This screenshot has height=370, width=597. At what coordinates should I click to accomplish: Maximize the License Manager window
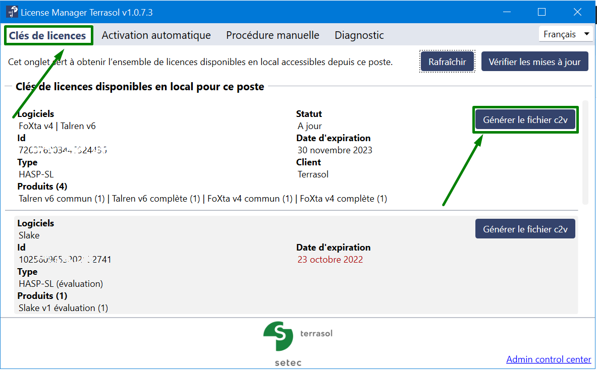click(542, 12)
